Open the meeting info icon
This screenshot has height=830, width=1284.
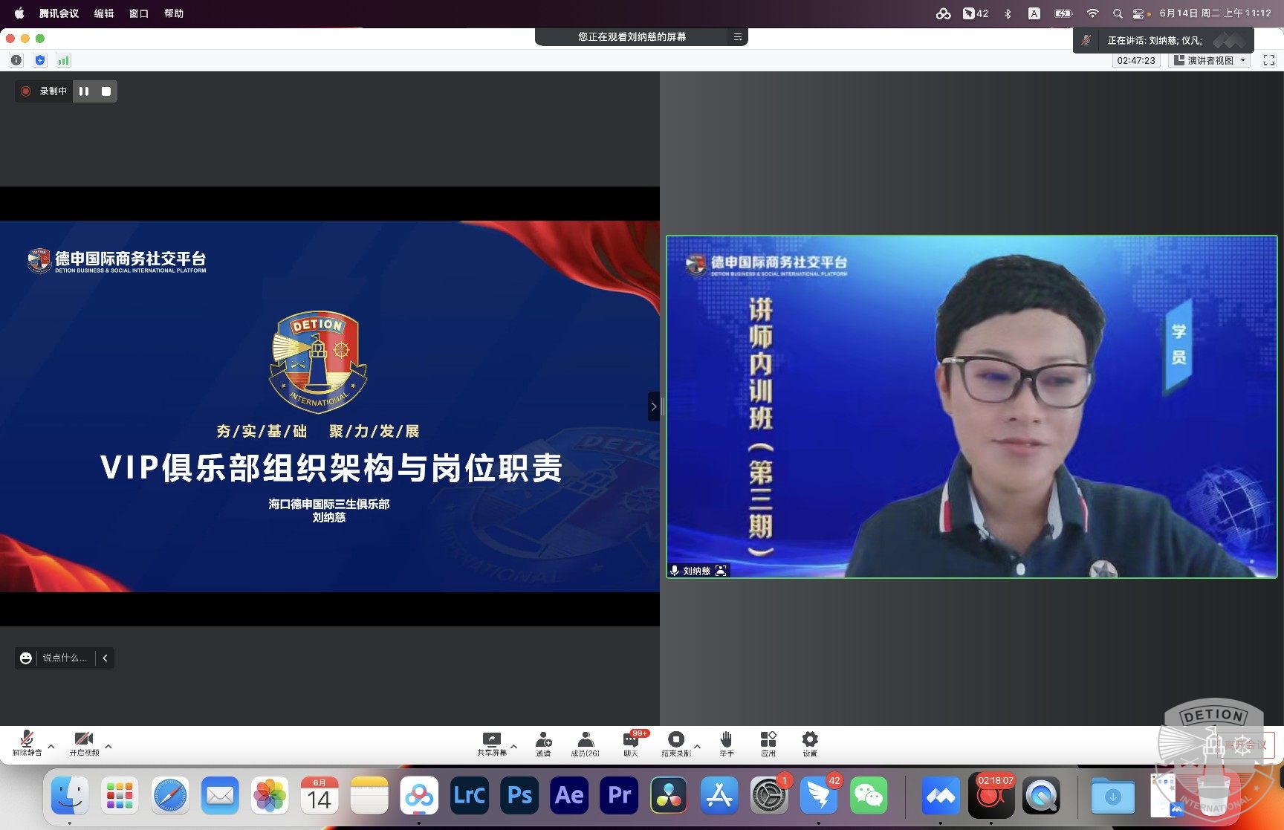(x=16, y=60)
